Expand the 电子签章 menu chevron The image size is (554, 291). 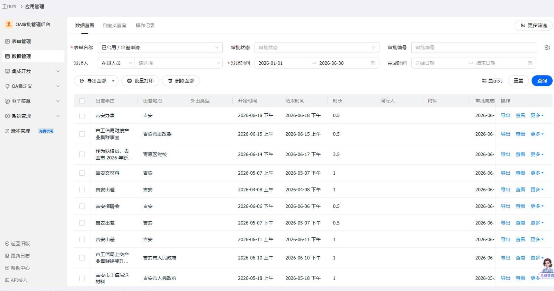tap(58, 101)
